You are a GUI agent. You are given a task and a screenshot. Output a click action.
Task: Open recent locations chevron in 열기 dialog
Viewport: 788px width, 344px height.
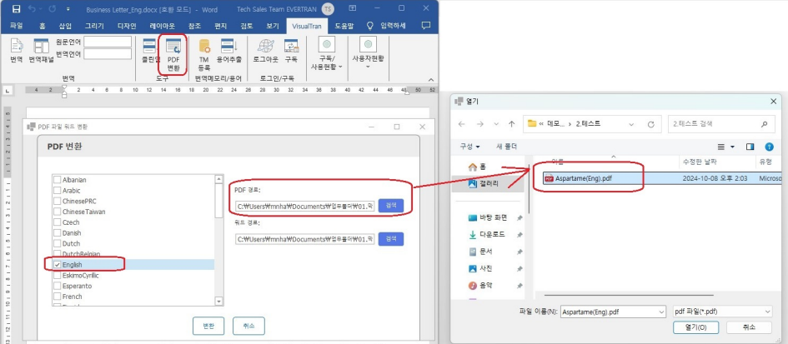pos(496,124)
